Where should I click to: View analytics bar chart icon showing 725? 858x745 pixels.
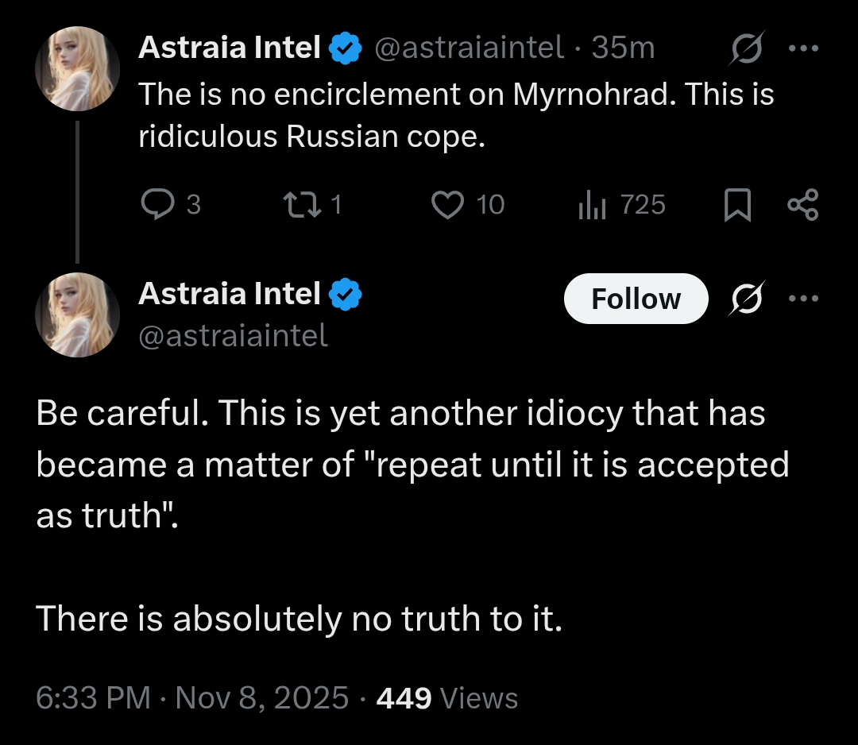point(592,205)
